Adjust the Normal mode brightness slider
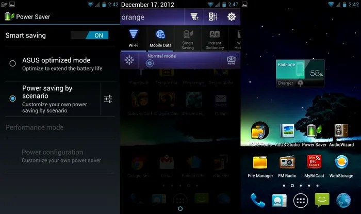Image resolution: width=361 pixels, height=214 pixels. [180, 63]
